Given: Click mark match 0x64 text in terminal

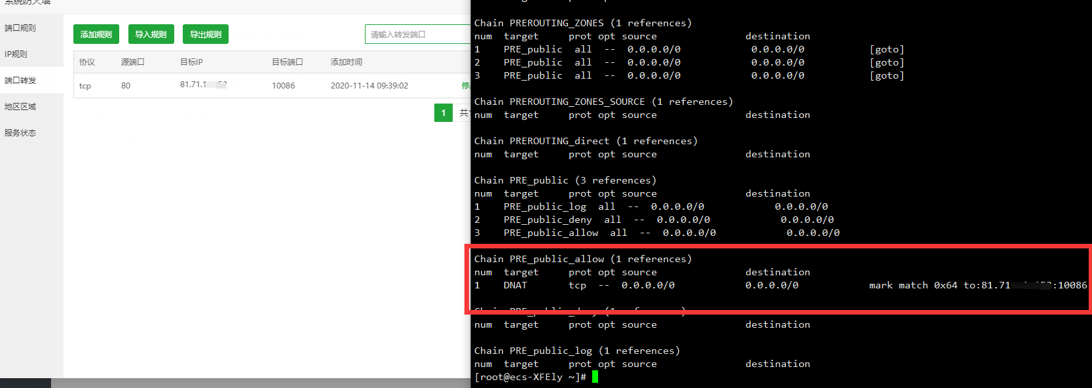Looking at the screenshot, I should 913,285.
